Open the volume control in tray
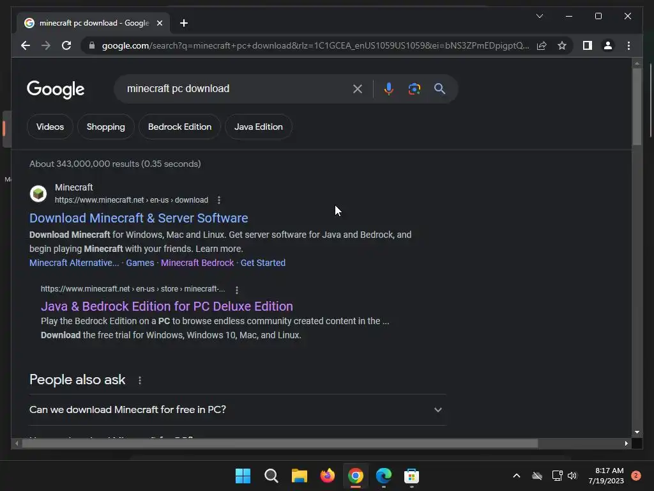 click(x=572, y=476)
